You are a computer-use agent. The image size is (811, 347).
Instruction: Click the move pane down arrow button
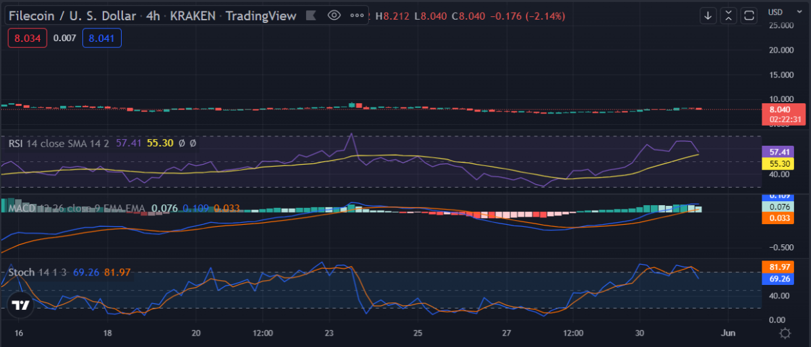(708, 15)
